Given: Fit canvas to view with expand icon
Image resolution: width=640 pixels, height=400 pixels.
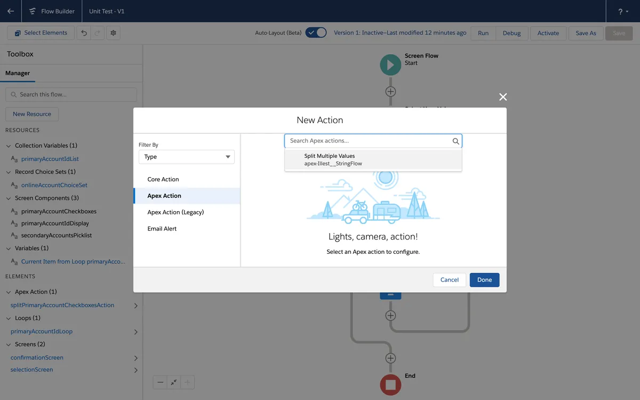Looking at the screenshot, I should click(174, 382).
